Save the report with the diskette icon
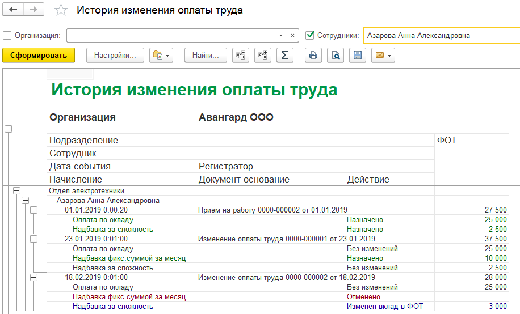The width and height of the screenshot is (520, 314). pyautogui.click(x=357, y=55)
